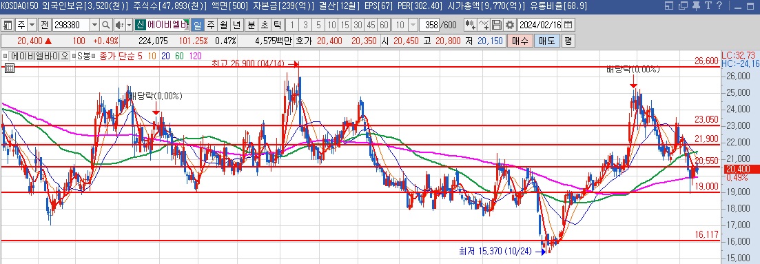The width and height of the screenshot is (760, 264).
Task: Open the 주 market type dropdown arrow
Action: (x=32, y=26)
